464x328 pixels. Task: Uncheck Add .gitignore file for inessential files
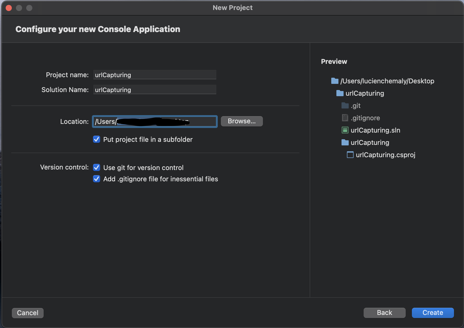coord(96,179)
